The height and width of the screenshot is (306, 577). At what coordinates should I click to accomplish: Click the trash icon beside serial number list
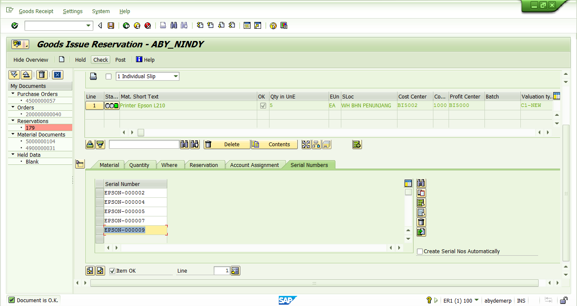pyautogui.click(x=421, y=222)
